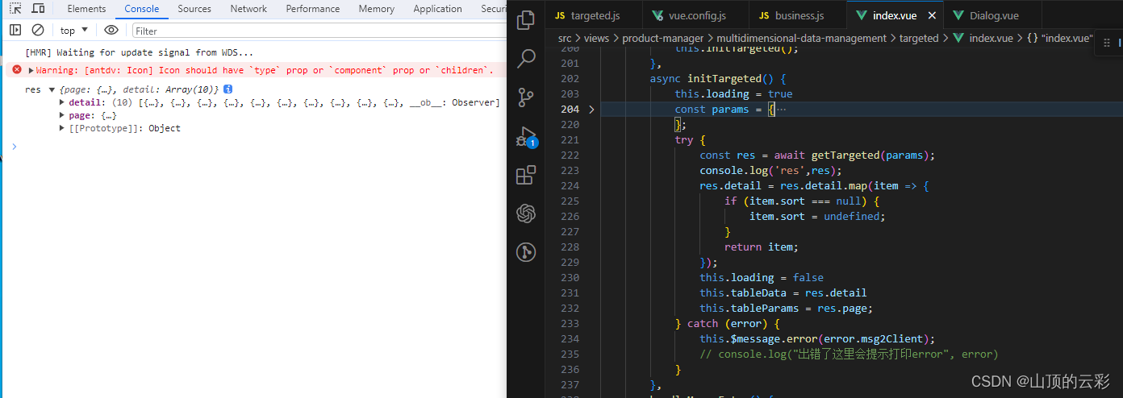Viewport: 1123px width, 398px height.
Task: Click item.sort = undefined on line 226
Action: [x=817, y=216]
